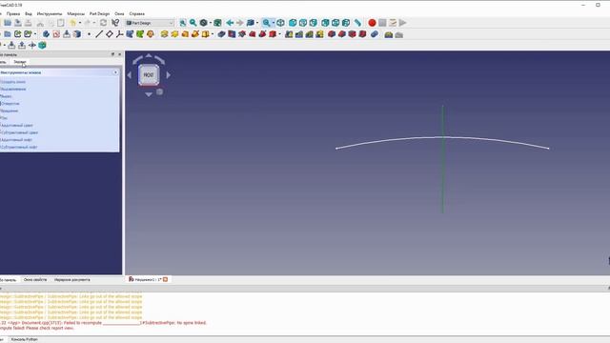Click the Fit all view icon
This screenshot has height=343, width=610.
pos(182,23)
